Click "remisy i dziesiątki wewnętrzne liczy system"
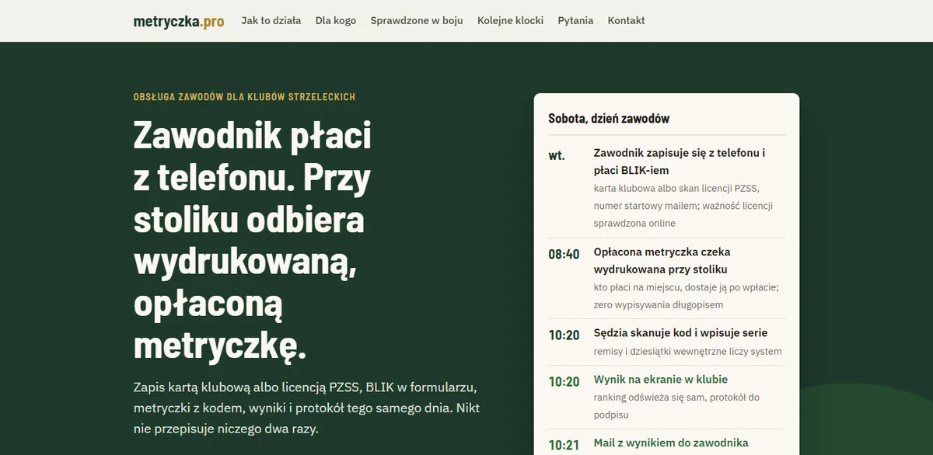This screenshot has height=455, width=933. tap(688, 351)
